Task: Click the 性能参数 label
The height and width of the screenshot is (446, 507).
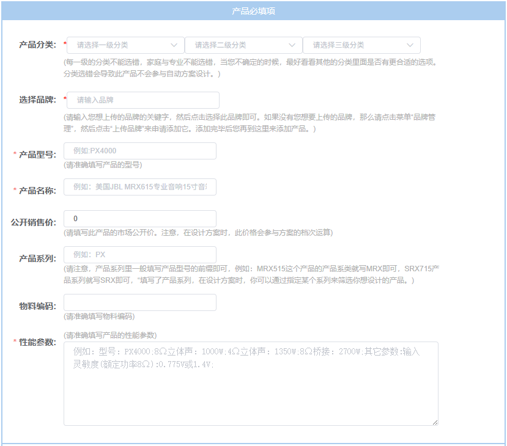Action: point(37,342)
